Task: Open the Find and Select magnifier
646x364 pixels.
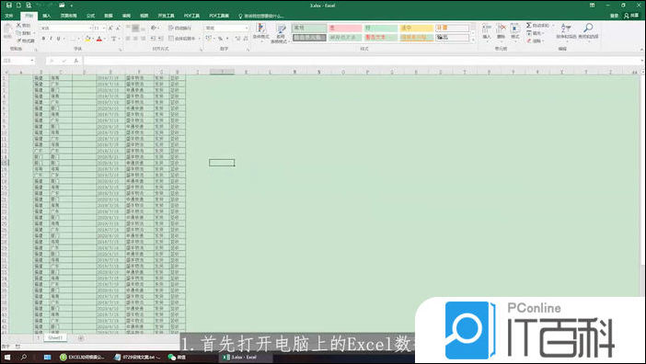Action: [588, 31]
